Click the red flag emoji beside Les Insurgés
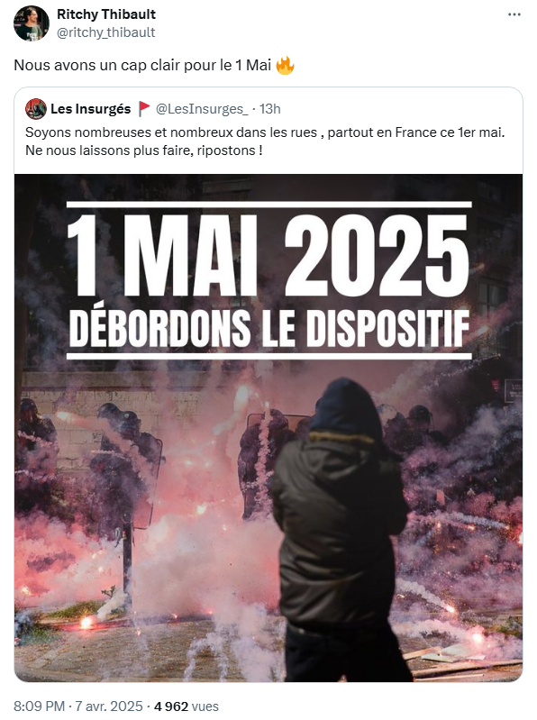 (x=144, y=109)
